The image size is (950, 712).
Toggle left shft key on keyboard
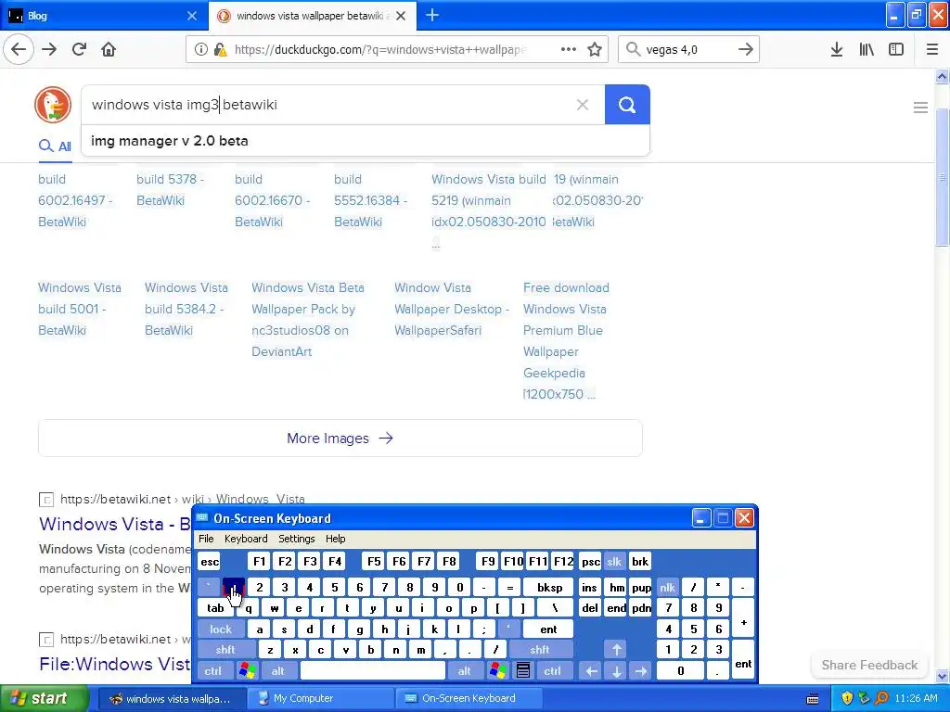pyautogui.click(x=225, y=650)
